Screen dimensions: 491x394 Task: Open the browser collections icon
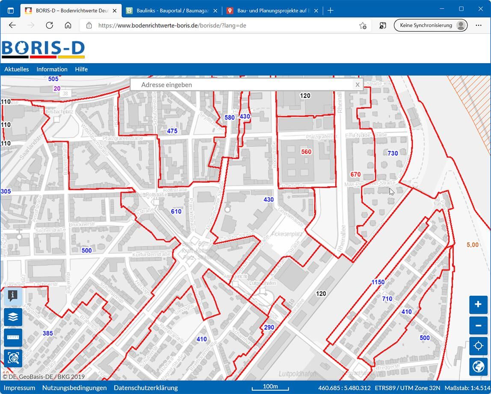pyautogui.click(x=383, y=26)
